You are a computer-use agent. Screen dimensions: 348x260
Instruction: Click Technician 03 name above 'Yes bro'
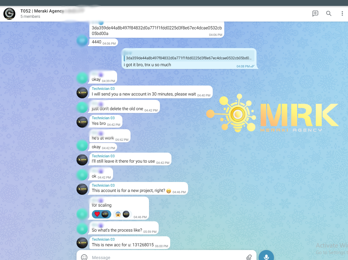103,118
